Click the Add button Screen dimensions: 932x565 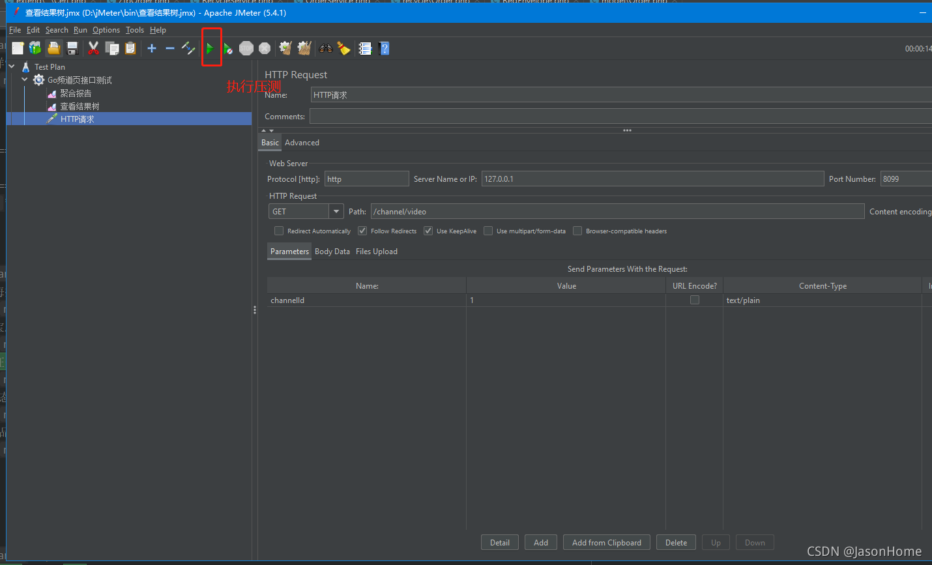[541, 543]
